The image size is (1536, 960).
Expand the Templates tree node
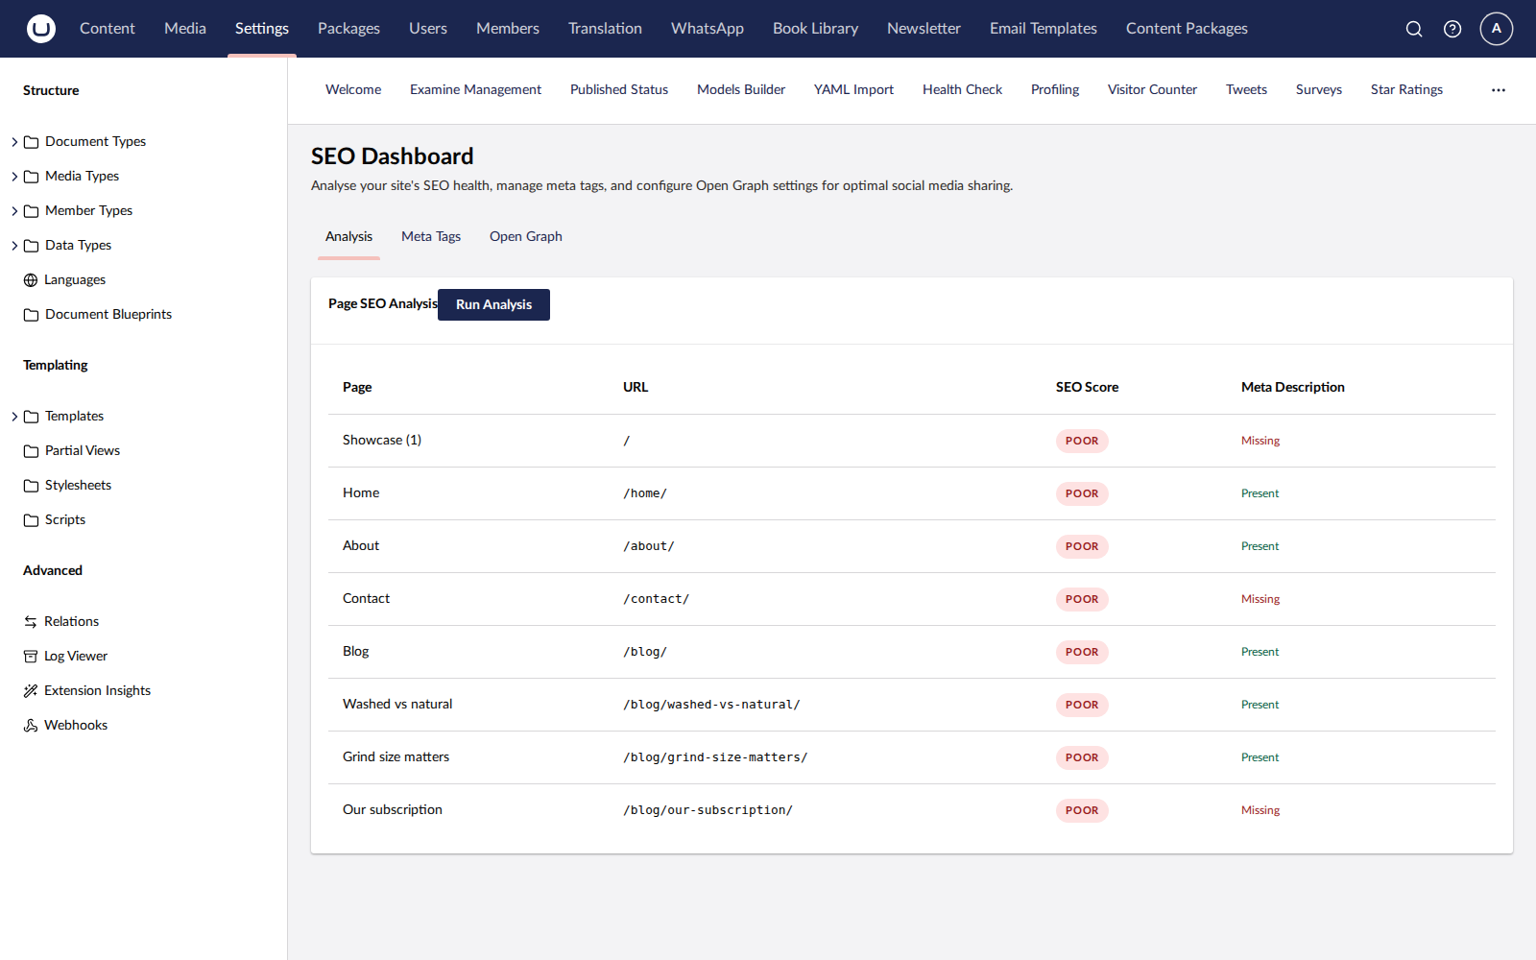(14, 417)
